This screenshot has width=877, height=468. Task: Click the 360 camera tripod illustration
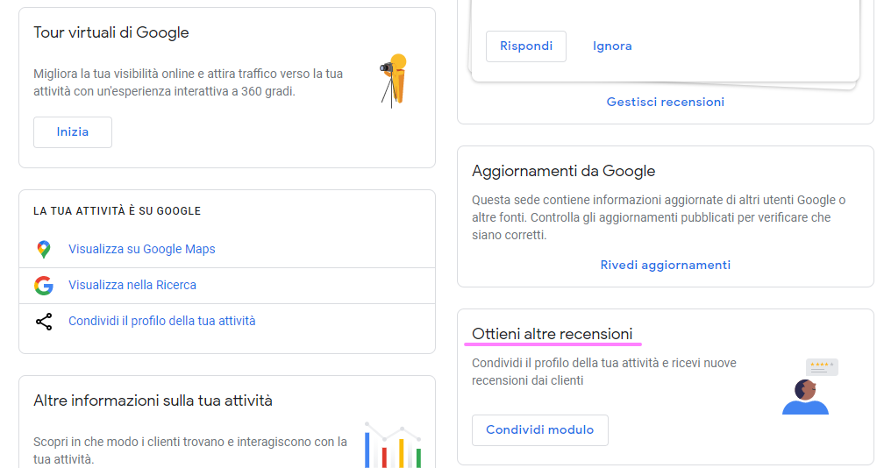coord(394,80)
